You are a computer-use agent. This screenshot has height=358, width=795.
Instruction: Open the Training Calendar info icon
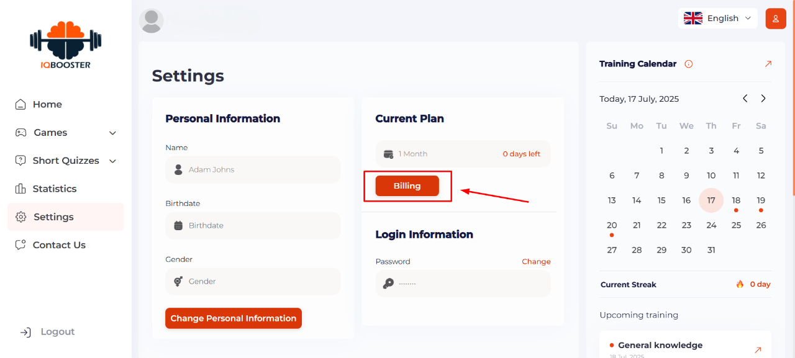tap(689, 63)
